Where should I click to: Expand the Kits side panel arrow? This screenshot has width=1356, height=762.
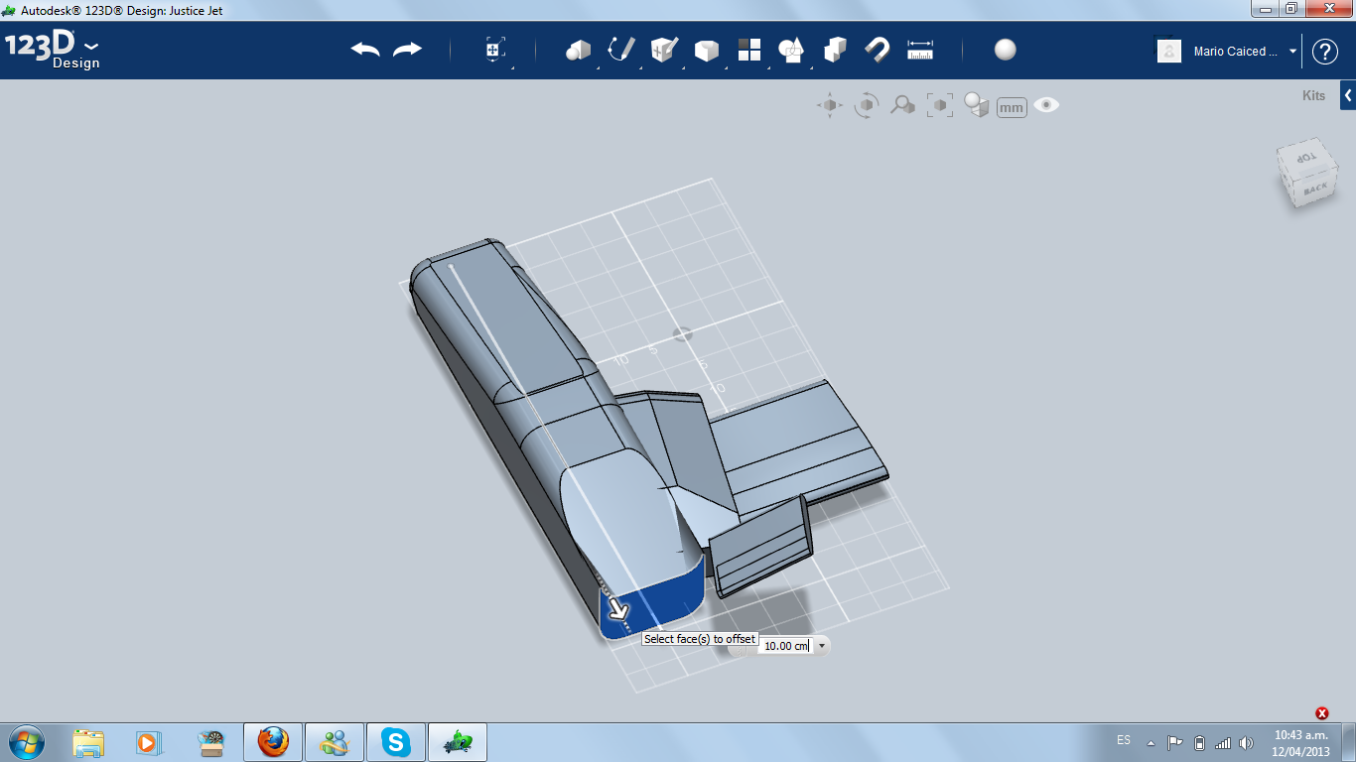(x=1348, y=96)
